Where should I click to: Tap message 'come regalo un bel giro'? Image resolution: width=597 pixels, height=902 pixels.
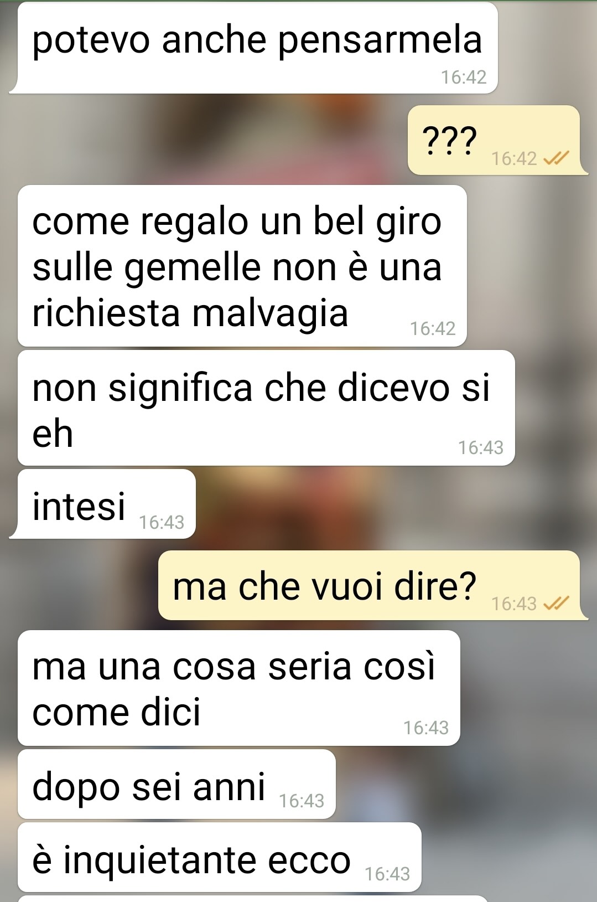click(242, 266)
